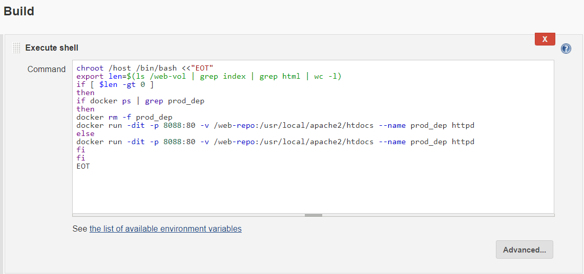
Task: Click the 'Build' section heading
Action: tap(18, 11)
